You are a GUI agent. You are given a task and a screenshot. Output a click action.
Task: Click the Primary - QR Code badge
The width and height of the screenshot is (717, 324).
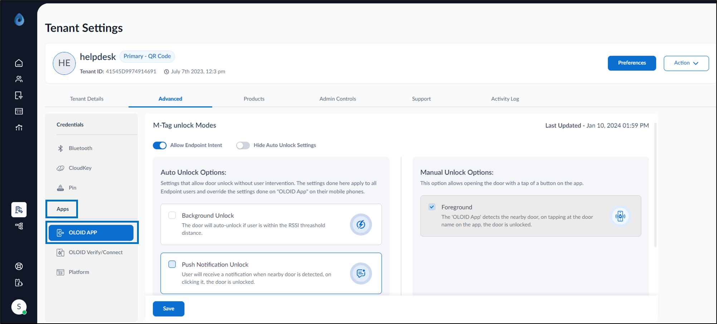pos(147,56)
